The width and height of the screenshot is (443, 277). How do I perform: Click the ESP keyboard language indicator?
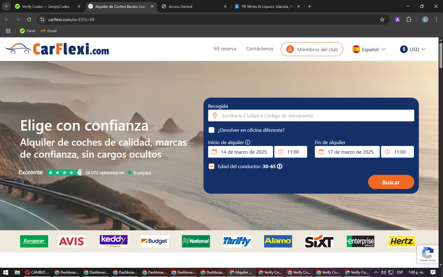click(x=400, y=272)
